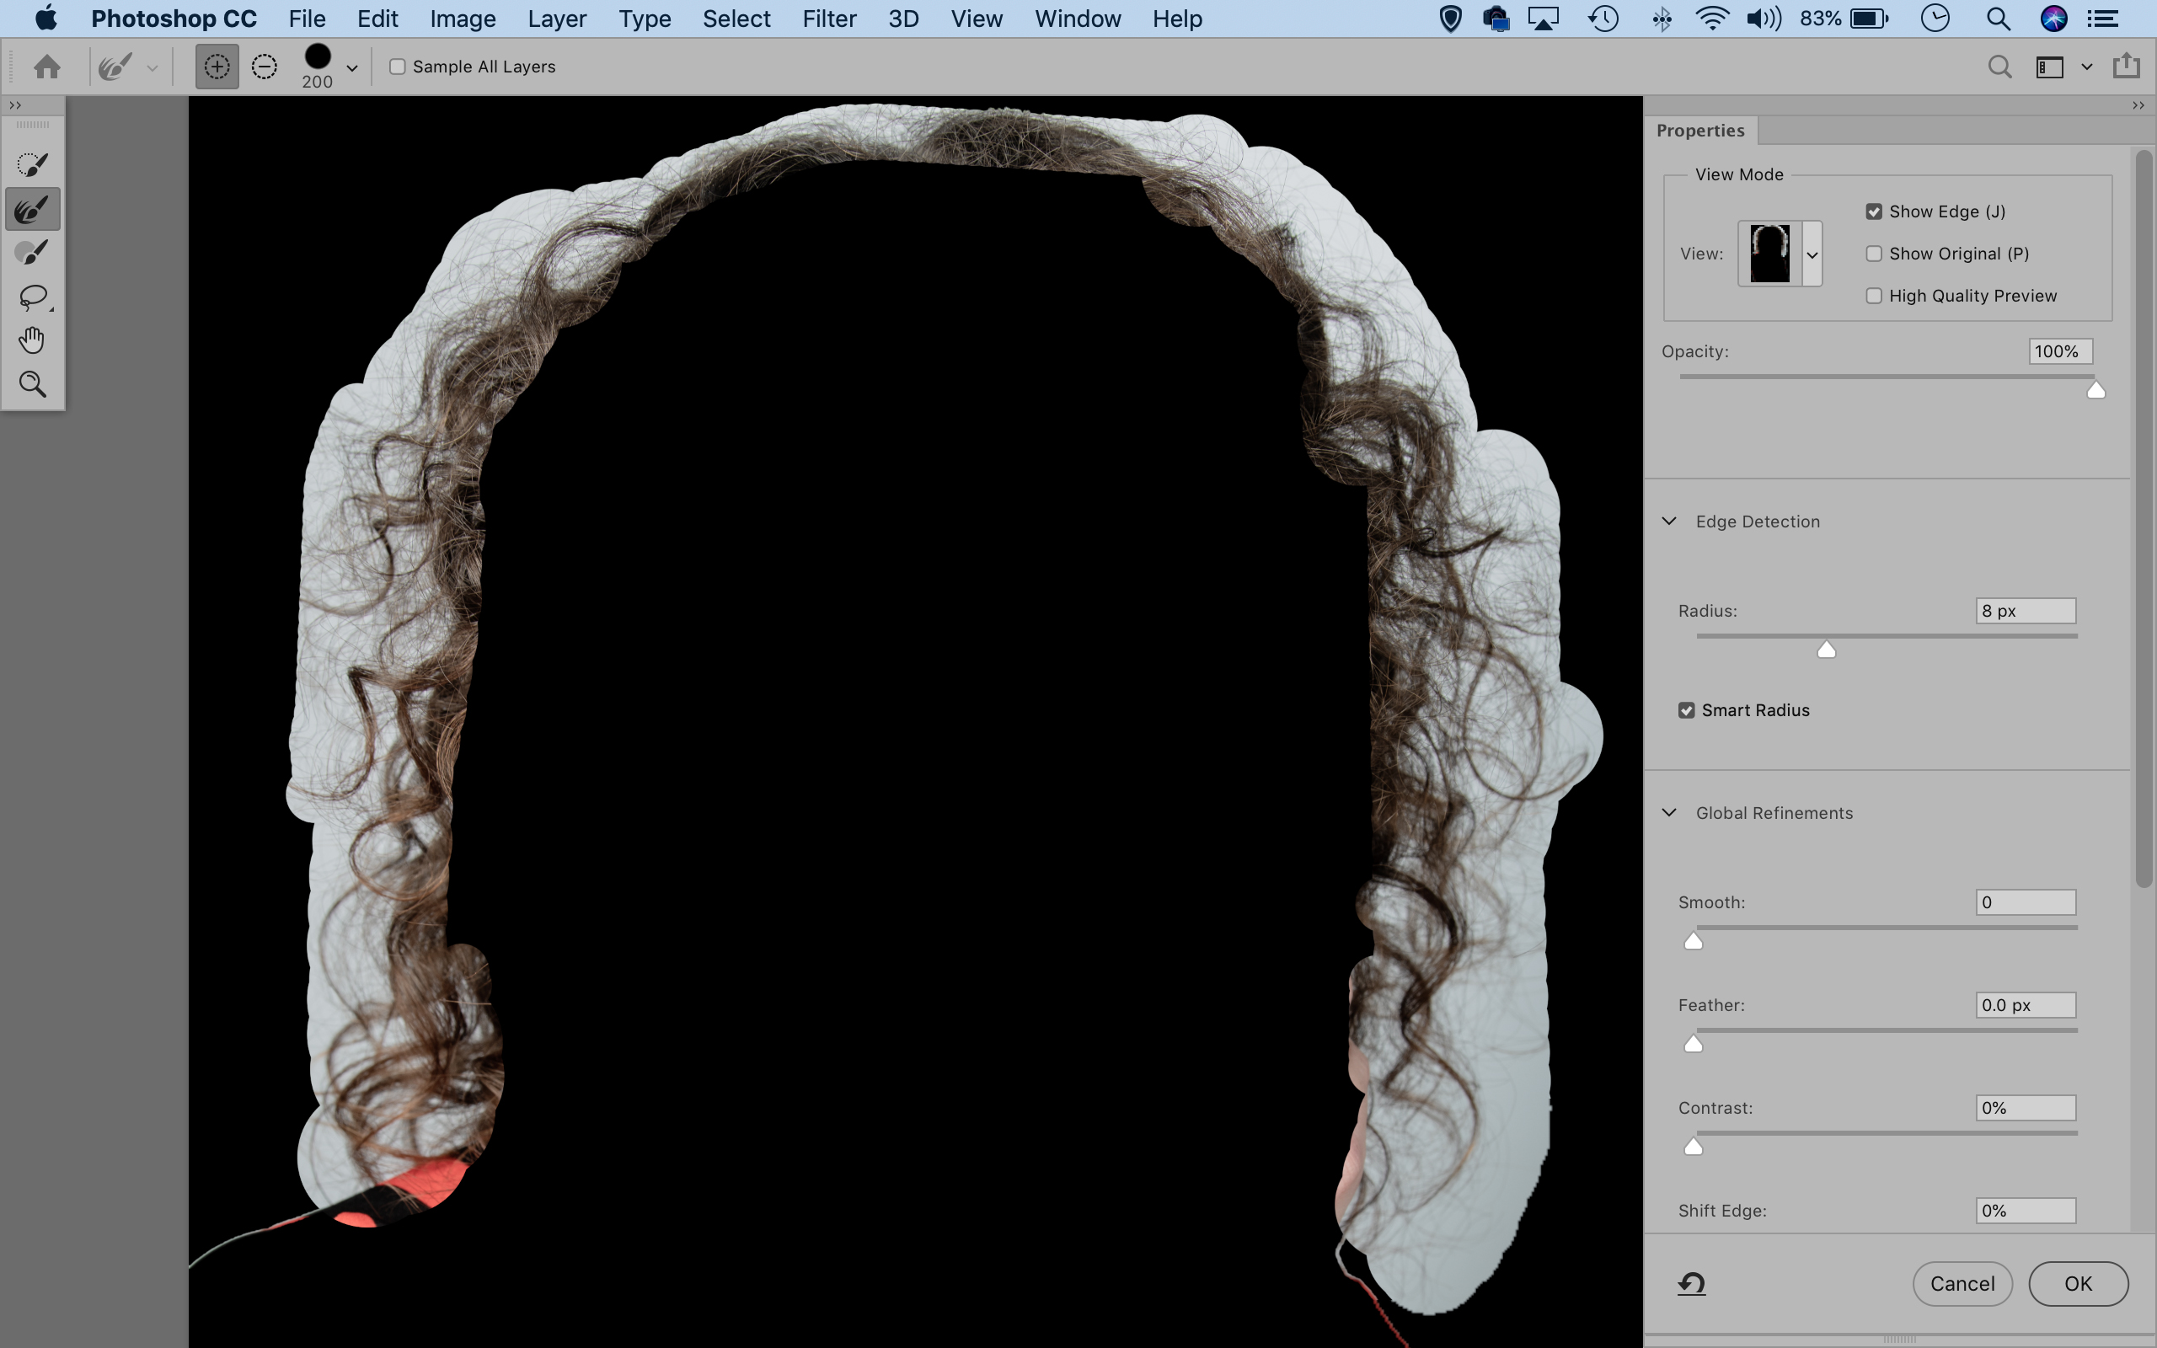This screenshot has height=1348, width=2157.
Task: Enable the High Quality Preview checkbox
Action: (x=1873, y=295)
